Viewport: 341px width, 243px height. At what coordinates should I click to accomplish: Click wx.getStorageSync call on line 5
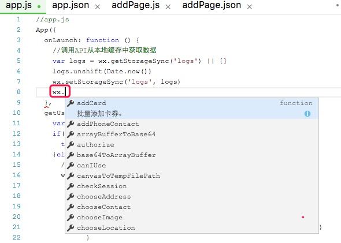(x=150, y=61)
